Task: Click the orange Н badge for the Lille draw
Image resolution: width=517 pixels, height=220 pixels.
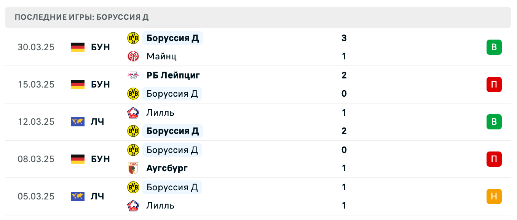Action: pyautogui.click(x=494, y=196)
